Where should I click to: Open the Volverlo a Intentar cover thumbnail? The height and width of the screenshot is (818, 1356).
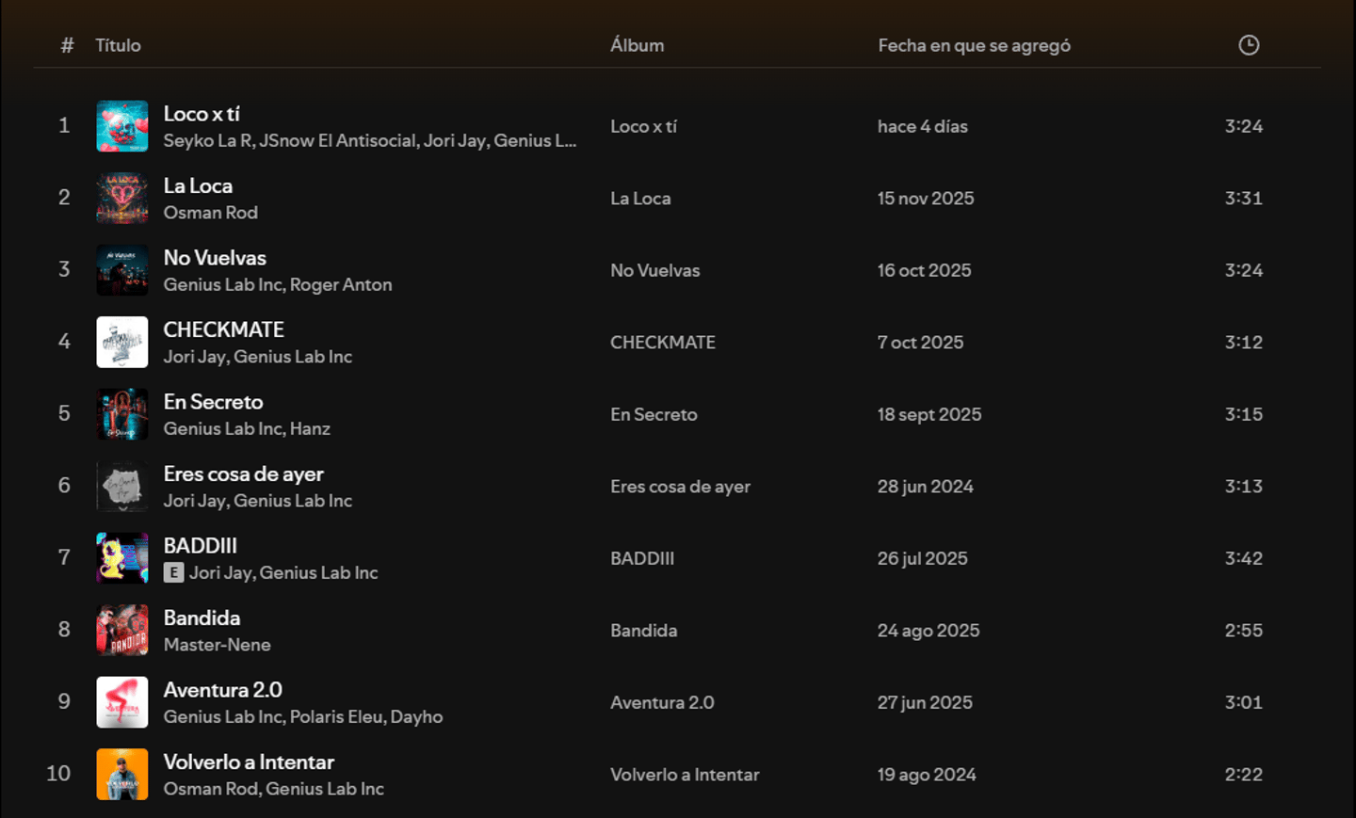122,774
